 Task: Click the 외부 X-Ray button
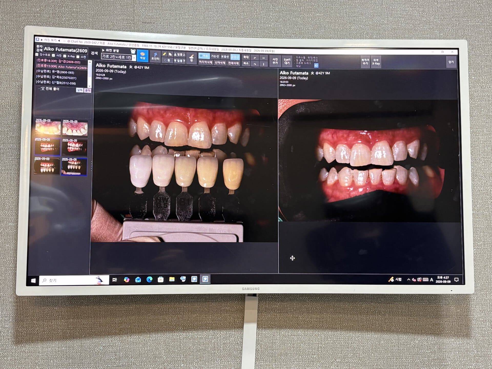point(376,62)
